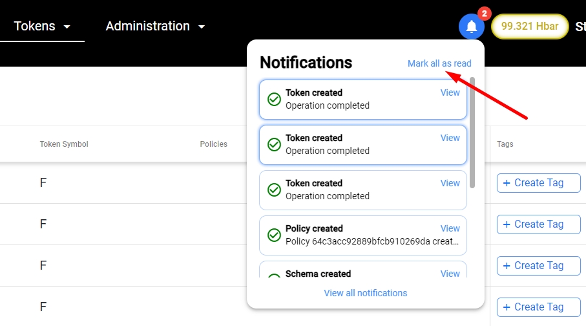This screenshot has height=326, width=586.
Task: View the first Token created notification
Action: 450,92
